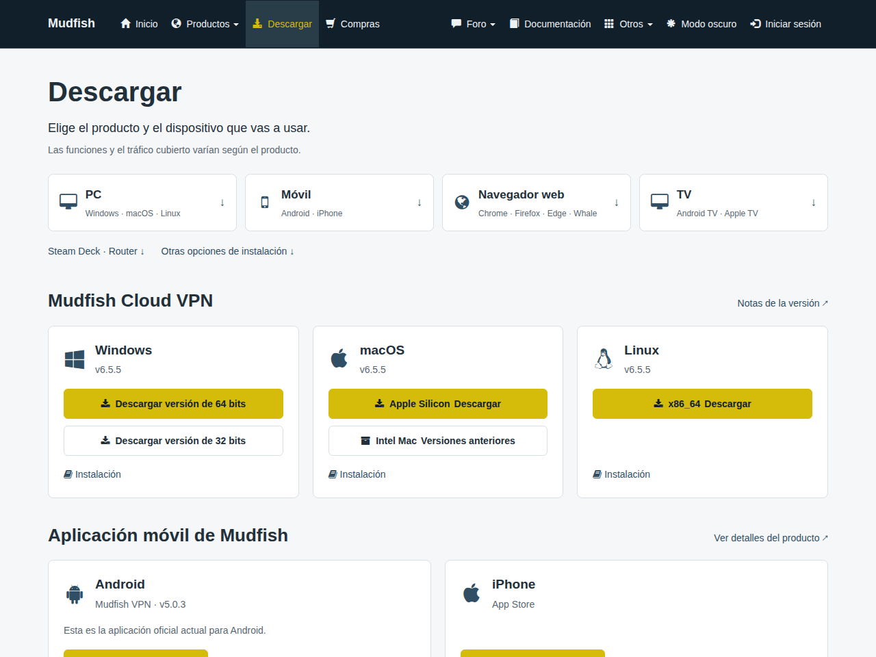Click x86_64 Descargar for Linux
The width and height of the screenshot is (876, 657).
pos(702,404)
